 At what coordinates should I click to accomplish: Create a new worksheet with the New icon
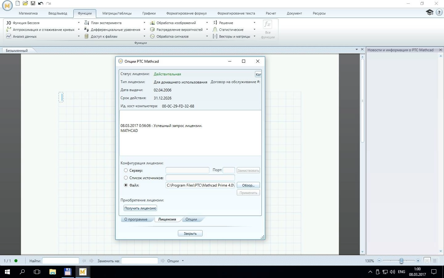18,3
